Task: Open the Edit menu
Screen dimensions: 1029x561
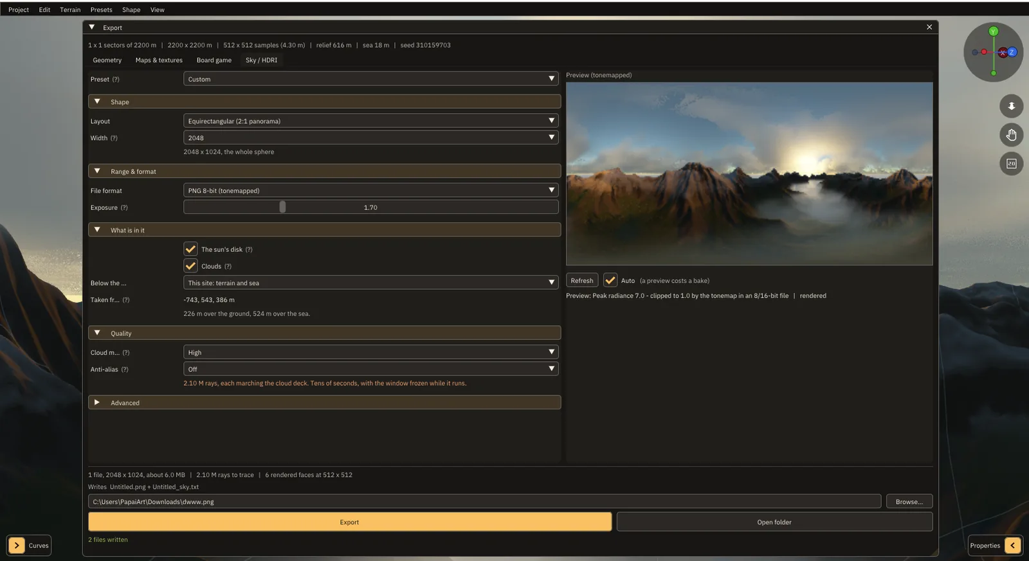Action: point(44,10)
